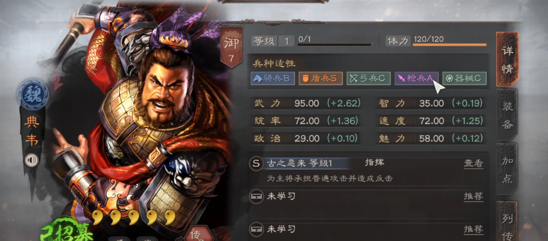Image resolution: width=548 pixels, height=241 pixels.
Task: Select the 枪兵A spearman aptitude badge
Action: point(416,78)
